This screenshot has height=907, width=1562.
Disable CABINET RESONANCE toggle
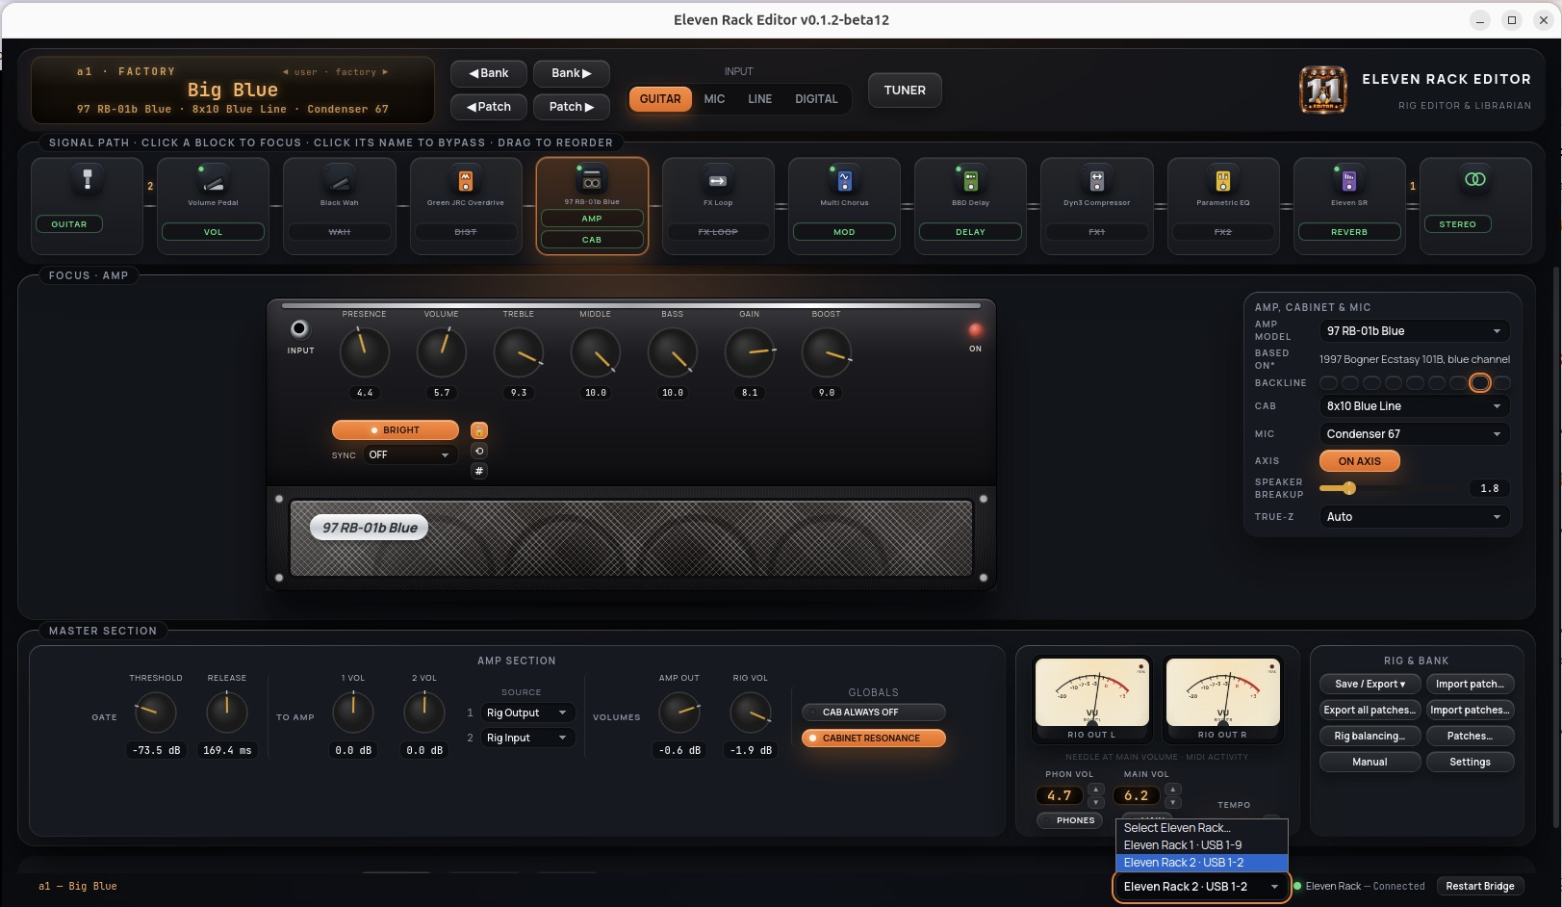tap(873, 739)
